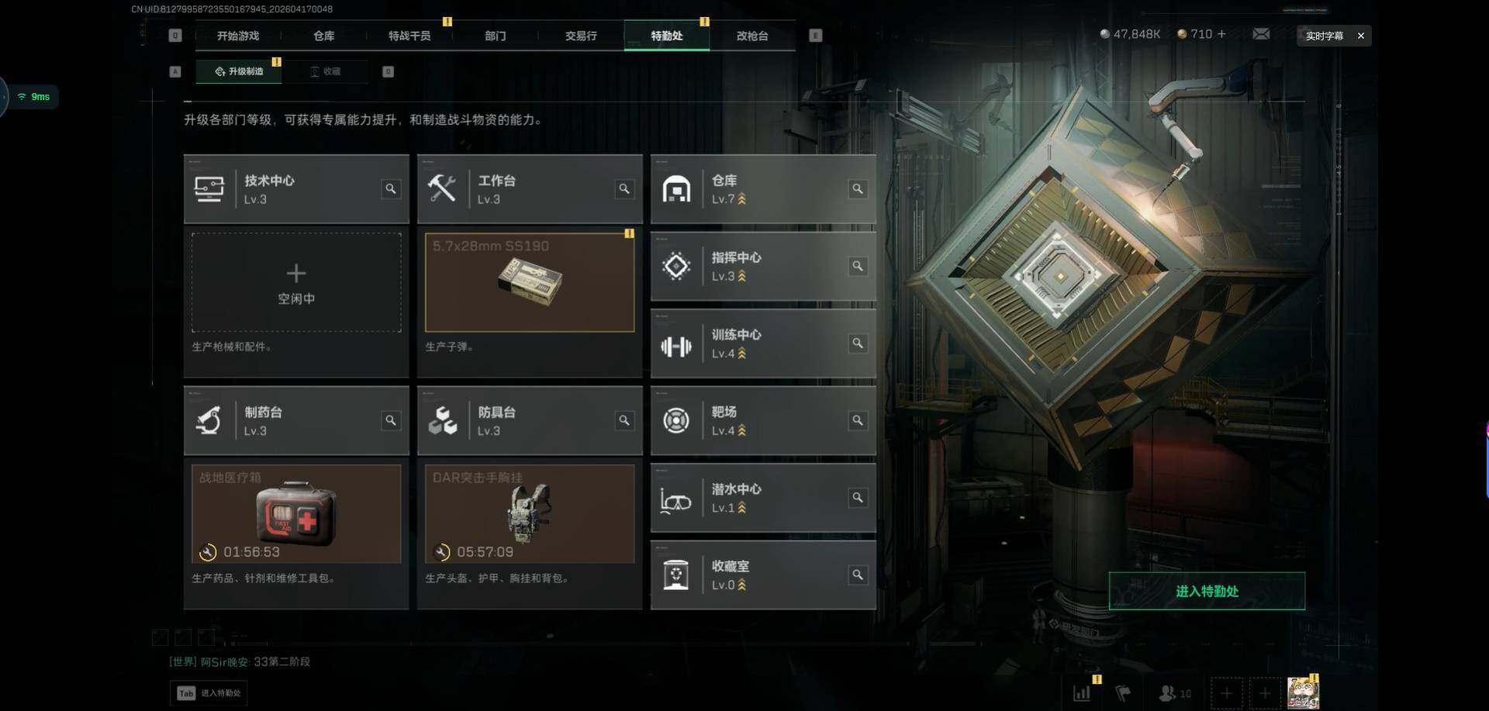Open the 交易行 tab

581,36
